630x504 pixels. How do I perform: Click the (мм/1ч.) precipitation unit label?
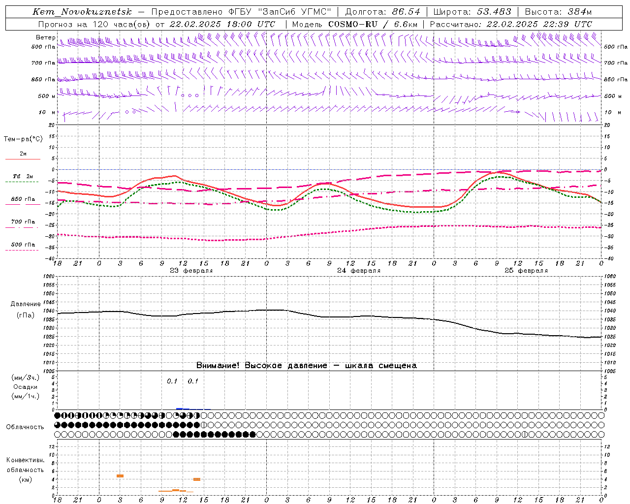(25, 396)
